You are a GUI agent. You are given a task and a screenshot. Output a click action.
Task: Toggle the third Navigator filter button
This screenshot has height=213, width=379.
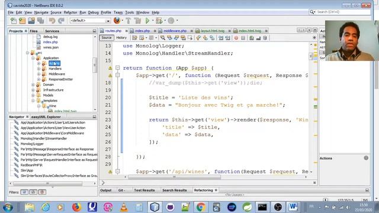pyautogui.click(x=42, y=192)
